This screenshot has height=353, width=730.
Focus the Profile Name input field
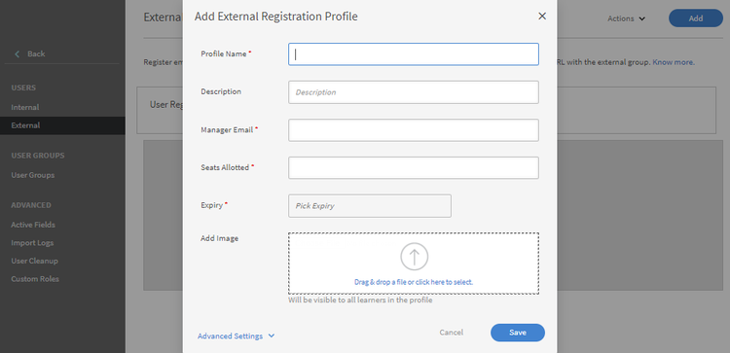tap(414, 53)
